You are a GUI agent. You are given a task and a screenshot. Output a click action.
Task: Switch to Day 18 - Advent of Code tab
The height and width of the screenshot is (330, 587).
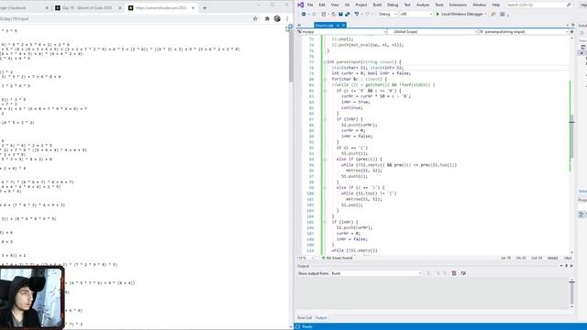(87, 8)
